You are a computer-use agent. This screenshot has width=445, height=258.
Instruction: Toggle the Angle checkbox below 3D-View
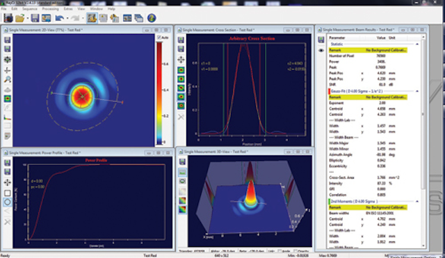[280, 251]
